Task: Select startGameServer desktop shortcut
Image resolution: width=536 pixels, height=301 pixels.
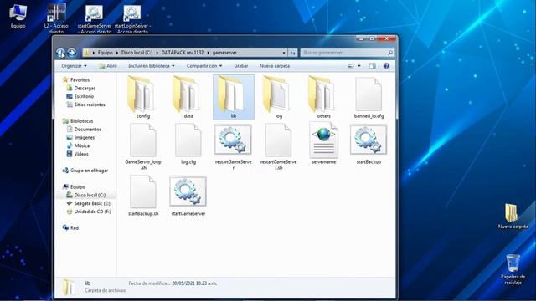Action: click(x=94, y=19)
